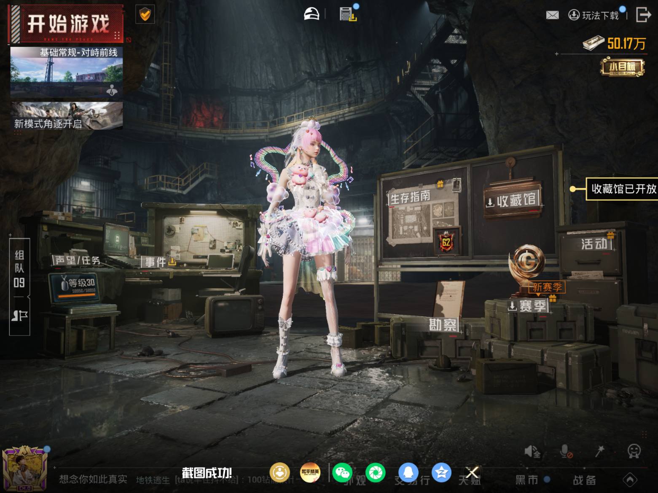
Task: Share screenshot to WeChat
Action: point(343,473)
